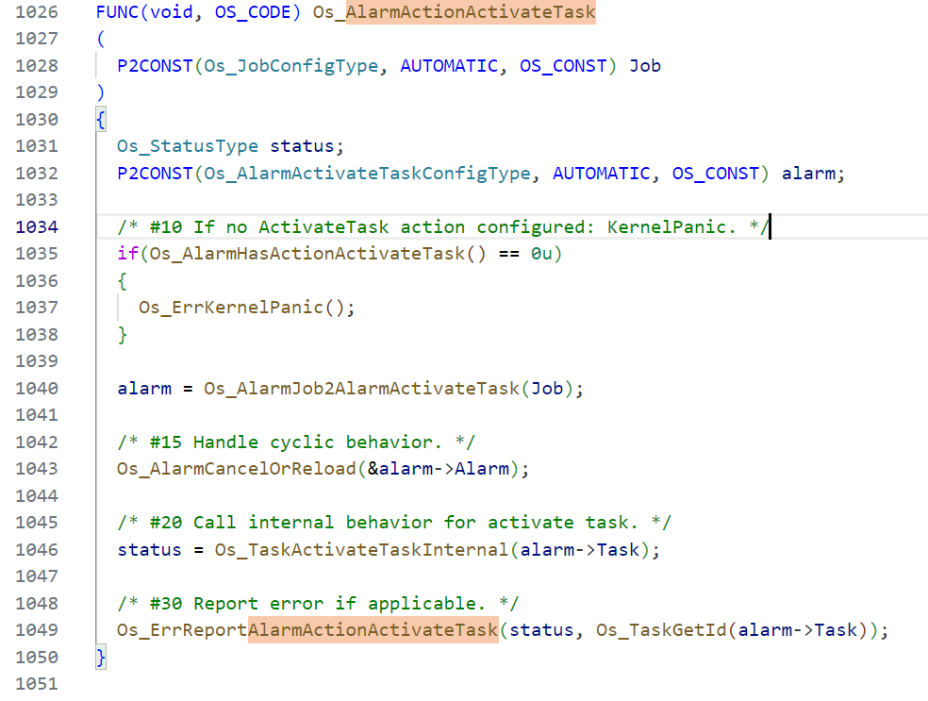
Task: Click highlighted AlarmActionActivateTask on line 1049
Action: 373,630
